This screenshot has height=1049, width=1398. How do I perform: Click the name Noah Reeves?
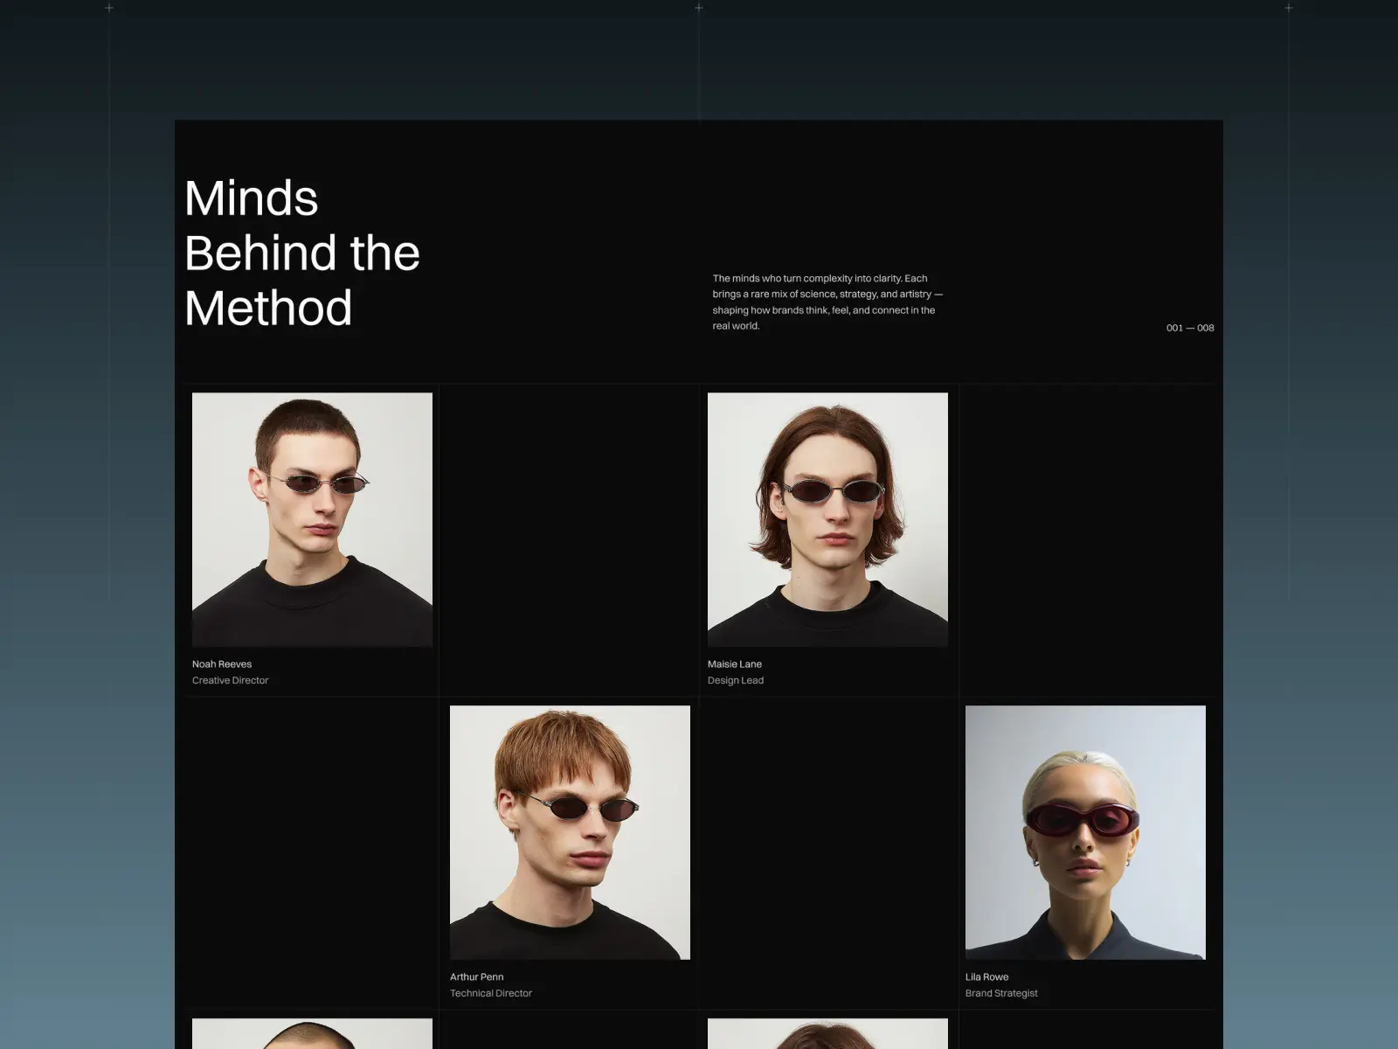click(222, 664)
